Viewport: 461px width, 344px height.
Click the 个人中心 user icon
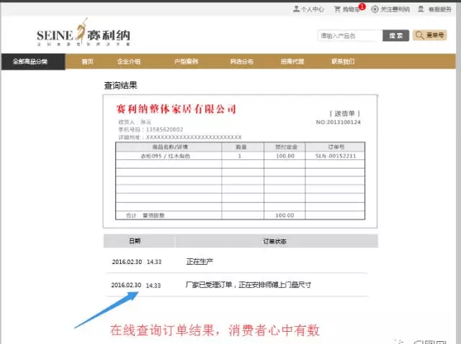point(296,9)
